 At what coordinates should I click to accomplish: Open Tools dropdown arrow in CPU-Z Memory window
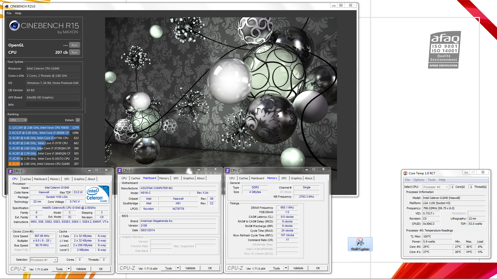pyautogui.click(x=286, y=268)
